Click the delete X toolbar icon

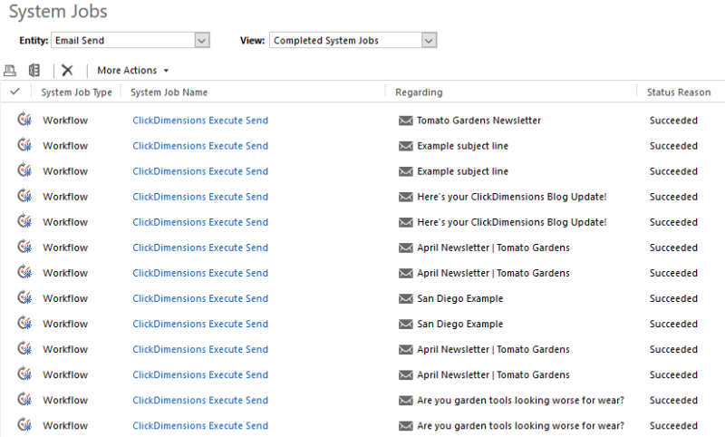coord(67,71)
